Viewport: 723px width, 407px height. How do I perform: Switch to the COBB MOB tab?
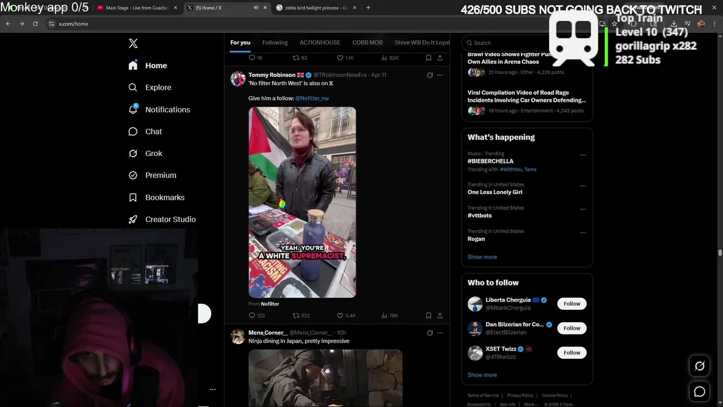pos(367,42)
